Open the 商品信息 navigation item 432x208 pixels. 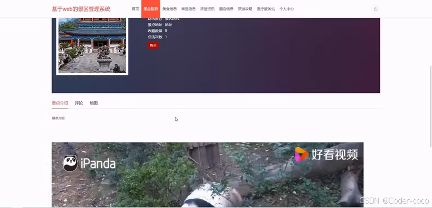189,9
